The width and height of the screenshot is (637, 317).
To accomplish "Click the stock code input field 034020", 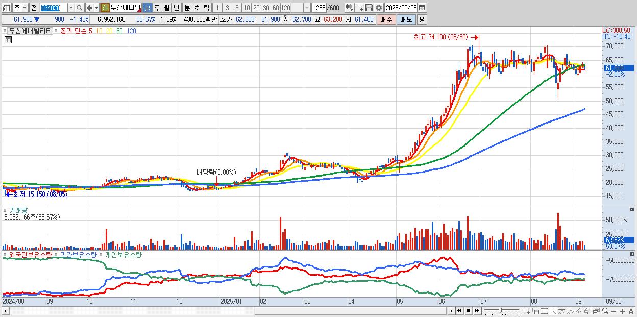I will click(54, 8).
